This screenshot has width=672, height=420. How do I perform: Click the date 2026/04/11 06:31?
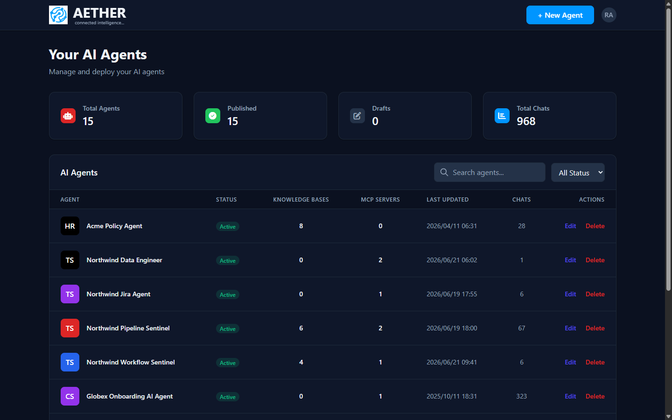point(452,226)
